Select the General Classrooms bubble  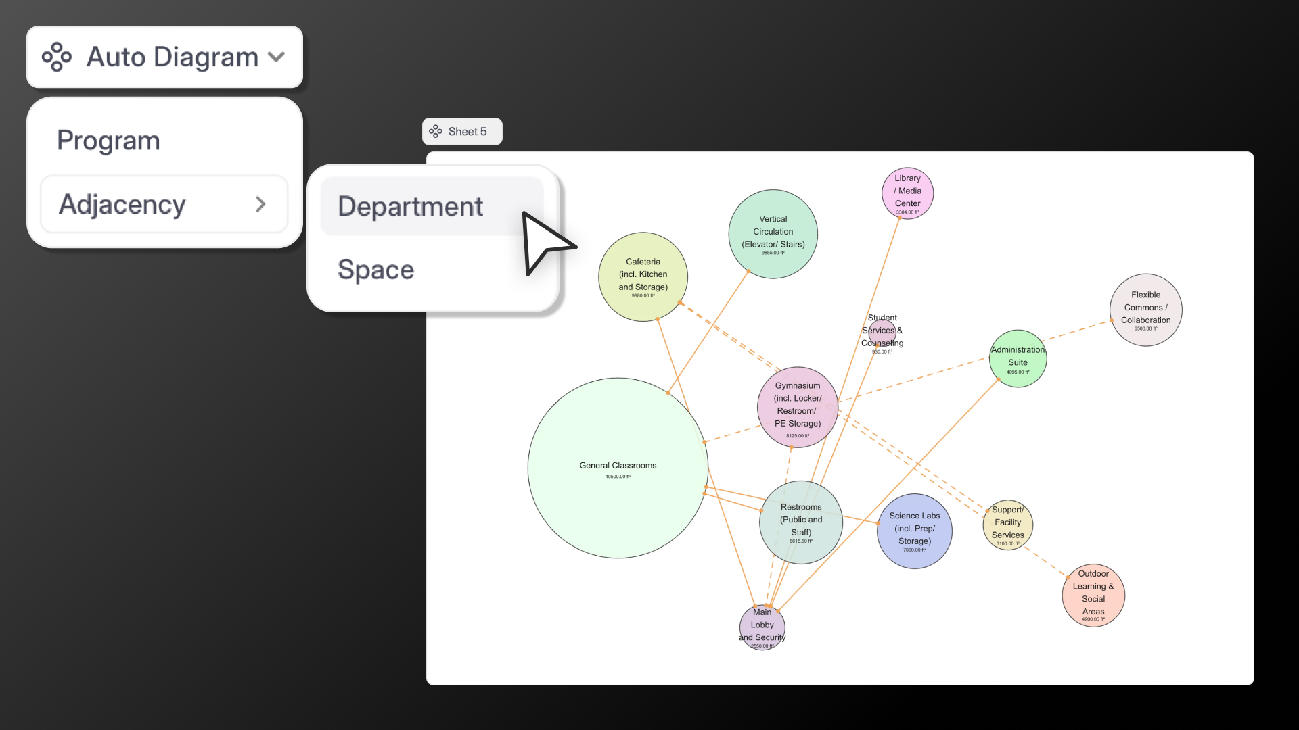tap(618, 468)
